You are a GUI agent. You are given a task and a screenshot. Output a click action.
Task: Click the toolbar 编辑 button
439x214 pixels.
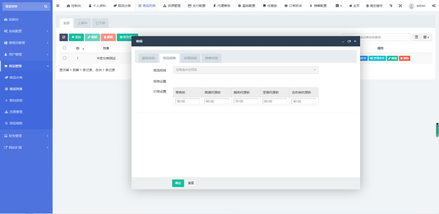pyautogui.click(x=93, y=37)
